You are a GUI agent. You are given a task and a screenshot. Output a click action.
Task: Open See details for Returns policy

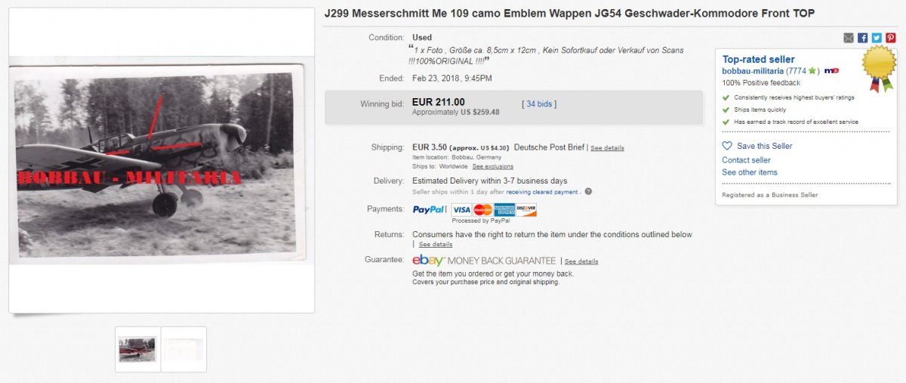(x=436, y=245)
